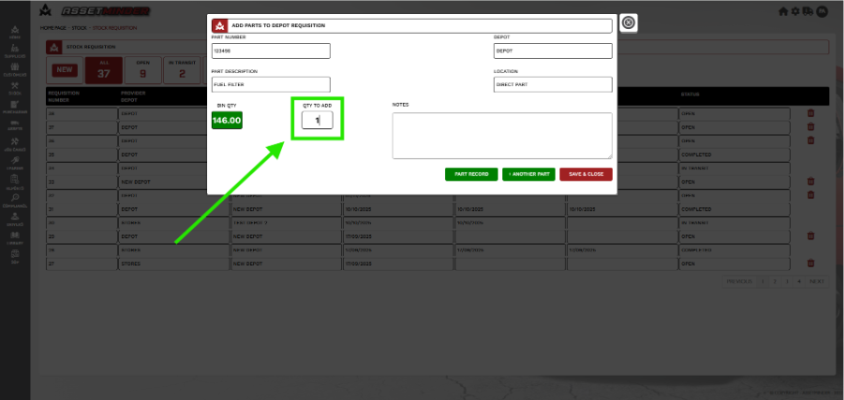Viewport: 844px width, 400px height.
Task: Click the truck icon in top-right header
Action: coord(807,11)
